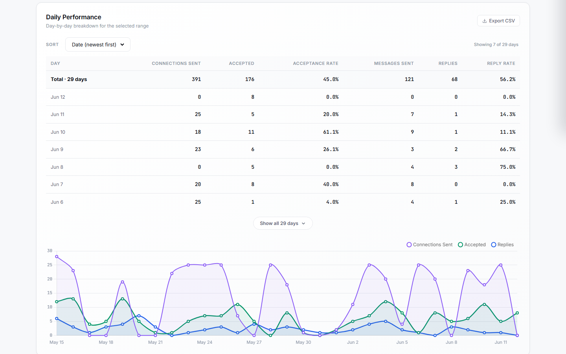
Task: Click the Export CSV button
Action: (x=498, y=21)
